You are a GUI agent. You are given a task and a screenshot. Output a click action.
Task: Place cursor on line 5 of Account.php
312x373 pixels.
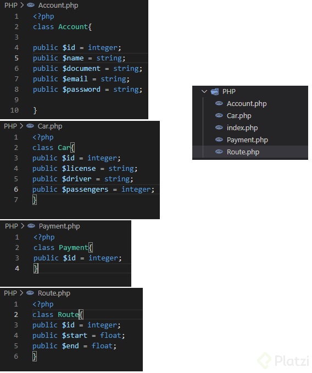coord(79,58)
